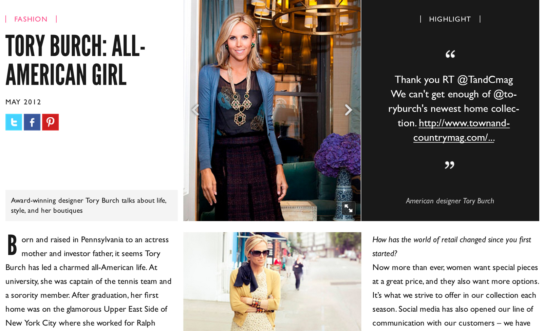Click the Award-winning designer caption box
543x331 pixels.
tap(92, 206)
